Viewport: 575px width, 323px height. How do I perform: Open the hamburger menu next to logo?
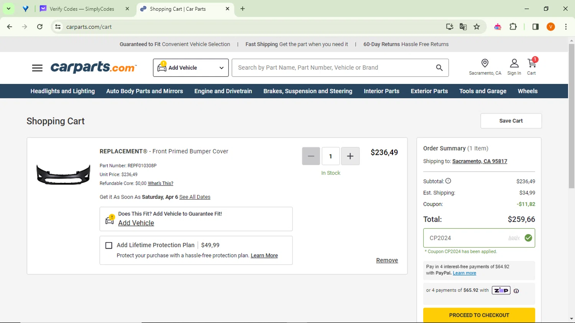37,68
